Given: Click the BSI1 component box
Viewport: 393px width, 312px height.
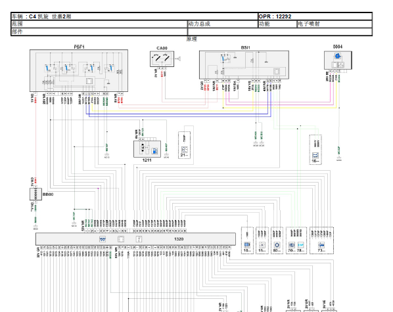Looking at the screenshot, I should click(x=244, y=65).
